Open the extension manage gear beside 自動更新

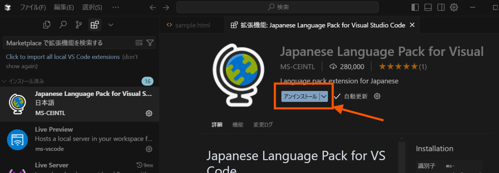pos(377,96)
